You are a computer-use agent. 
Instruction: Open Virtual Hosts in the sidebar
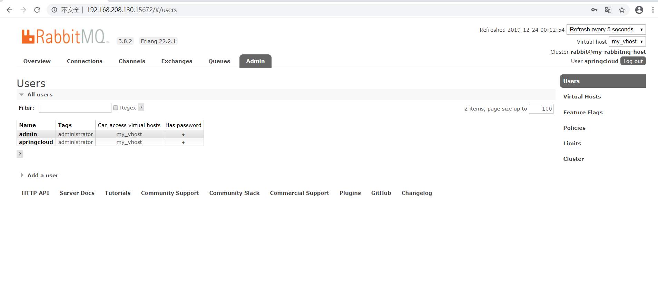pyautogui.click(x=582, y=97)
